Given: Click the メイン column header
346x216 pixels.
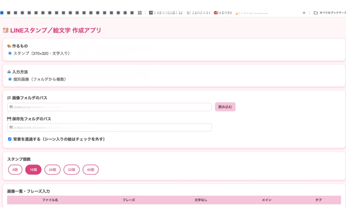Looking at the screenshot, I should (267, 200).
